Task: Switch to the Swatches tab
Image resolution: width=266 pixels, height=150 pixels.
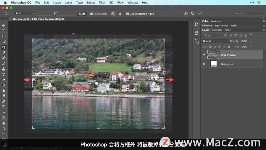Action: coord(216,21)
